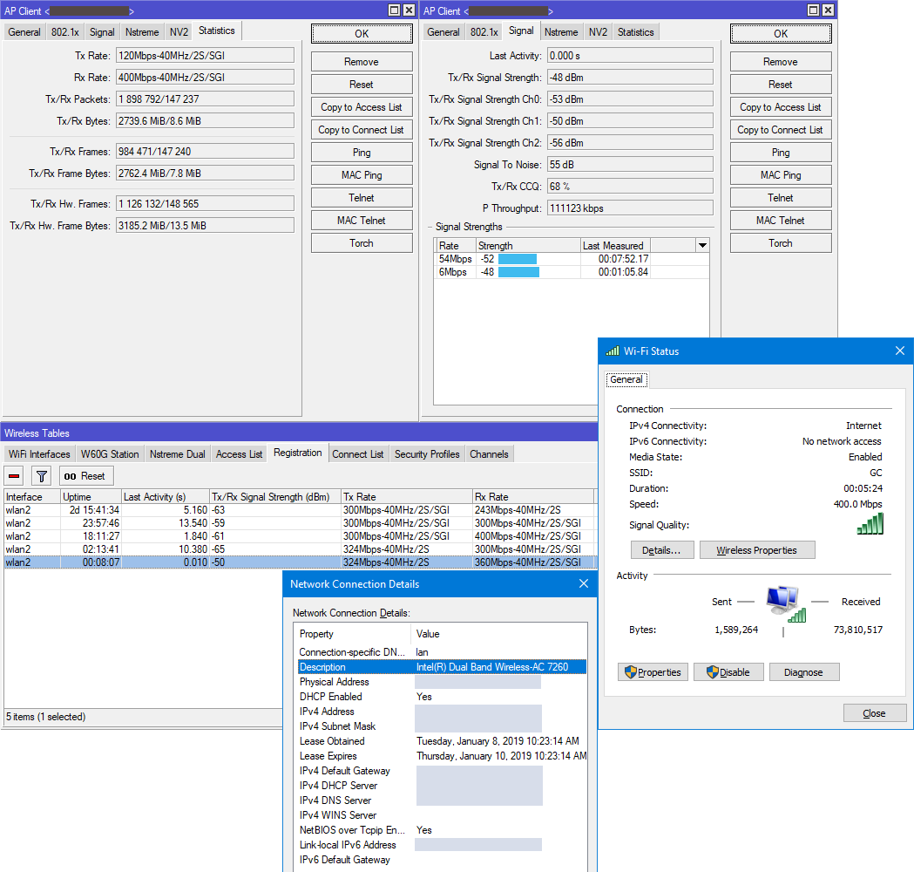The image size is (914, 872).
Task: Open the W60G Station tab
Action: [110, 453]
